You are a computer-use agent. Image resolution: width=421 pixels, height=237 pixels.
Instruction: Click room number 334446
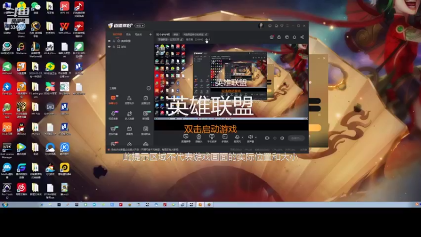pos(199,39)
